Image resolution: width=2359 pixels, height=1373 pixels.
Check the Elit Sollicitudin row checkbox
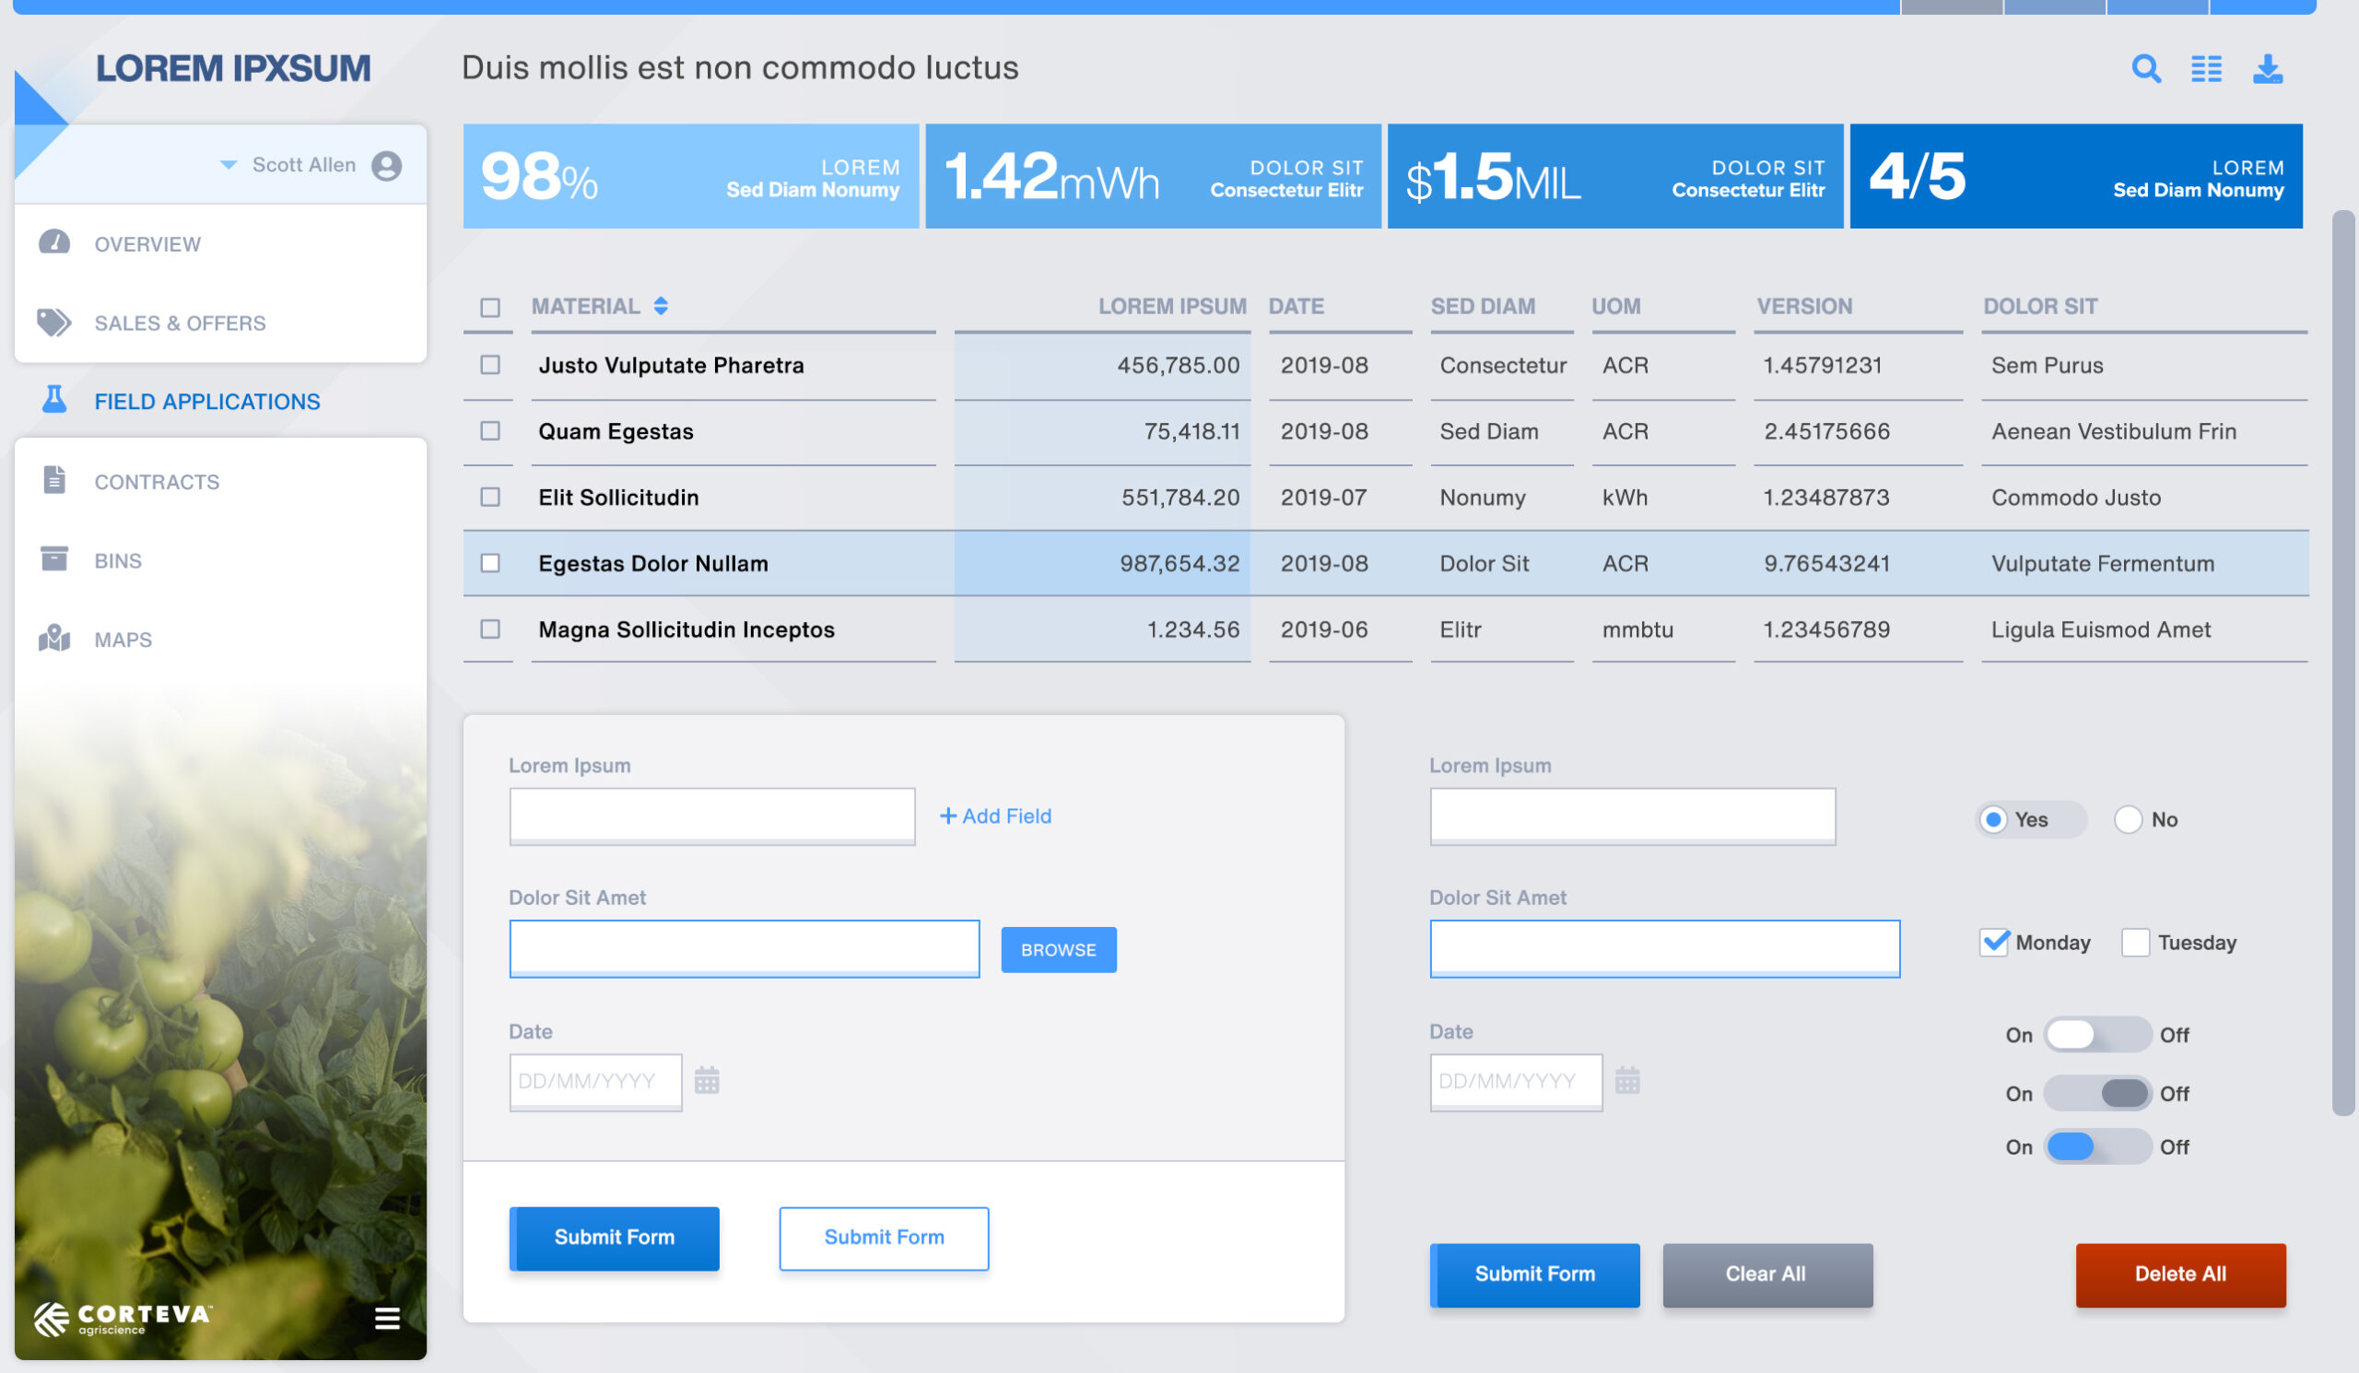click(x=489, y=497)
